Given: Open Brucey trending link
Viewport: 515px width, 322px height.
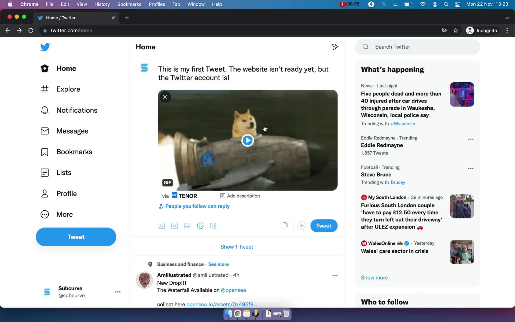Looking at the screenshot, I should pos(398,182).
